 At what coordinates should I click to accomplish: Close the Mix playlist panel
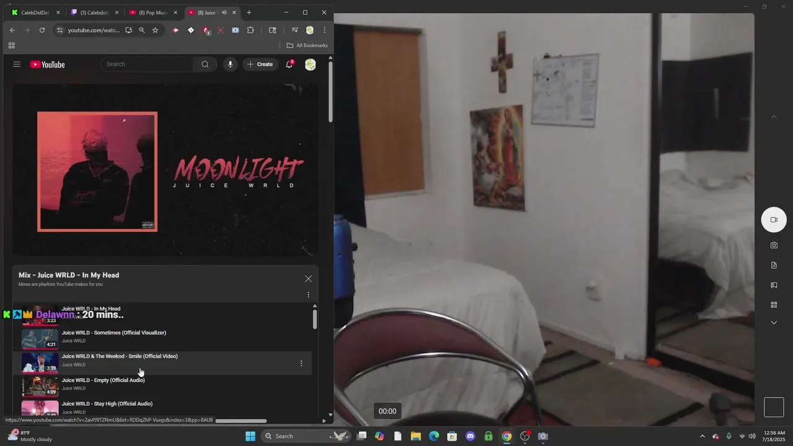pos(309,279)
